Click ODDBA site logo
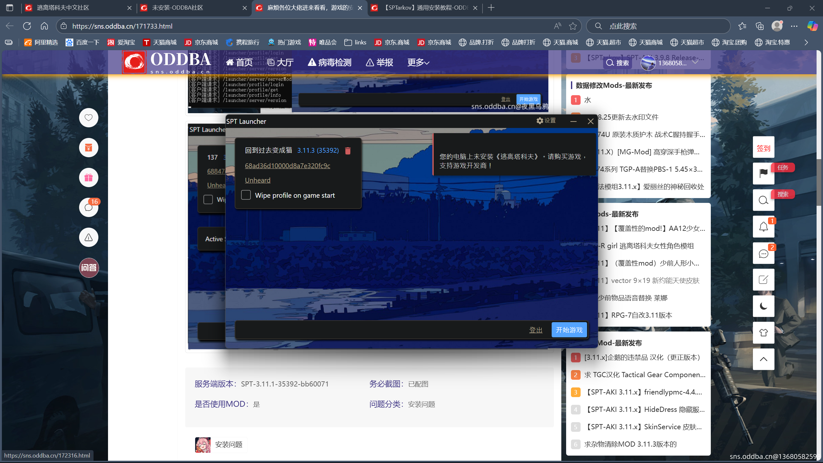The width and height of the screenshot is (823, 463). point(167,62)
